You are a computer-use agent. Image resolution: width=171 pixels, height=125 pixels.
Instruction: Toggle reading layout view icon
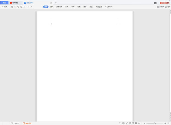123,123
